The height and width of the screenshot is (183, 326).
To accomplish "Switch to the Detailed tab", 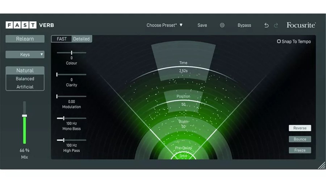I will (81, 39).
